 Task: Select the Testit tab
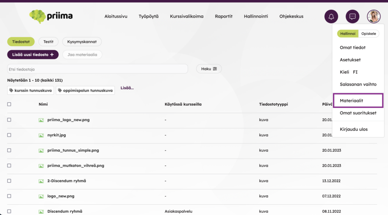pyautogui.click(x=48, y=42)
